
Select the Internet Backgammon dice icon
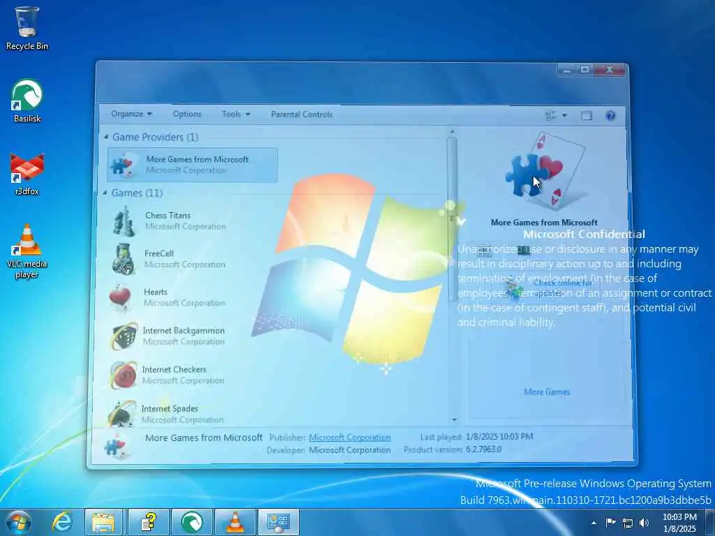[124, 336]
